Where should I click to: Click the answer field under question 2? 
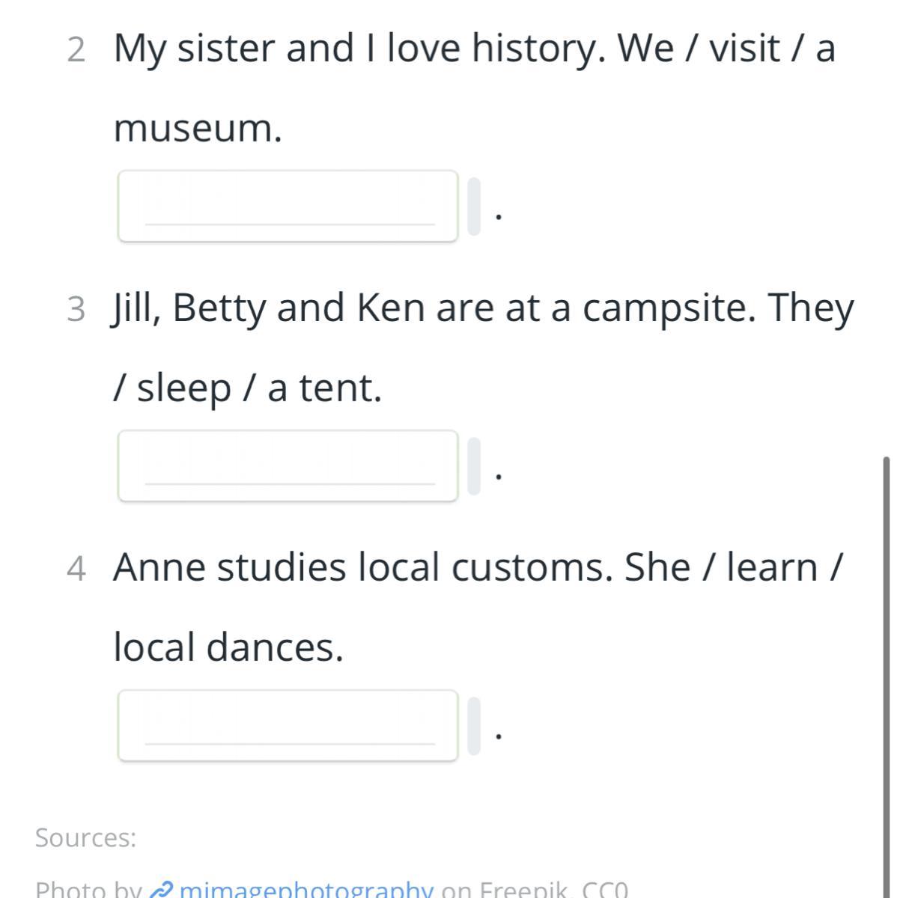pos(288,207)
